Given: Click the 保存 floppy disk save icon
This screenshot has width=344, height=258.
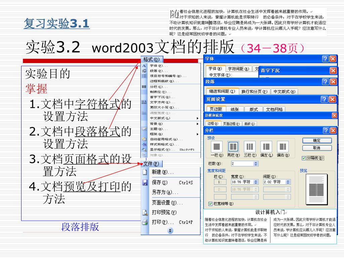Looking at the screenshot, I should coord(145,182).
